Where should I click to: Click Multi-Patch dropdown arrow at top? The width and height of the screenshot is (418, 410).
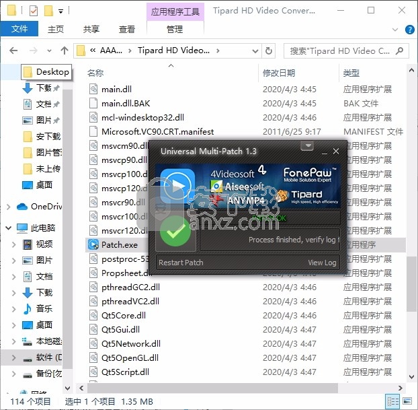(307, 146)
